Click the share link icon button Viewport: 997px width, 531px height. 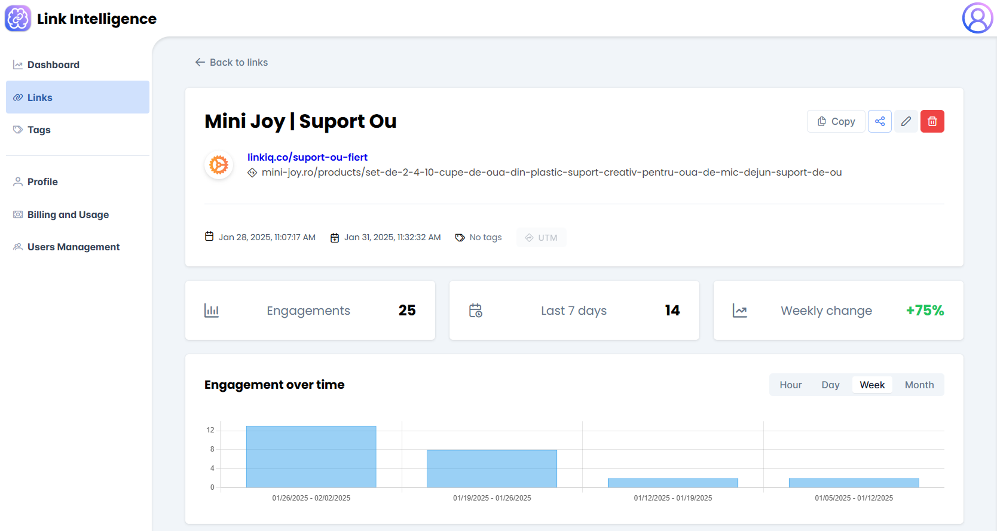click(880, 121)
